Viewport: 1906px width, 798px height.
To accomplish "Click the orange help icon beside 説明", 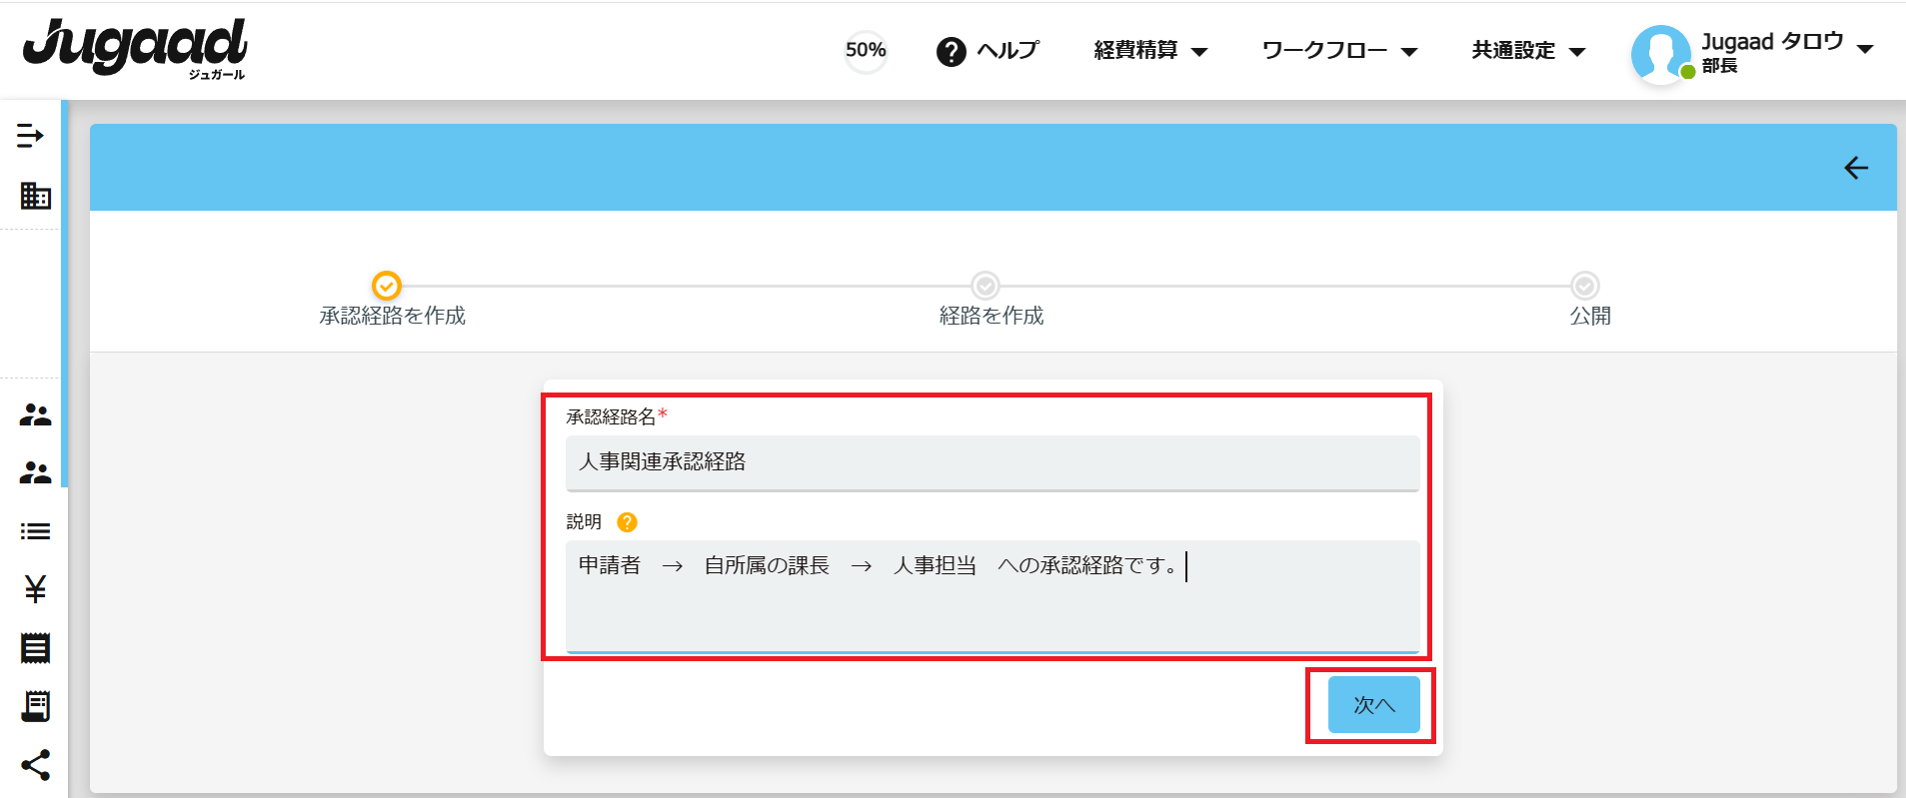I will [x=627, y=522].
